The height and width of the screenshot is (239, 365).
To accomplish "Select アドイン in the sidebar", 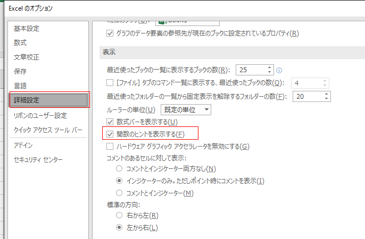I will (x=23, y=146).
